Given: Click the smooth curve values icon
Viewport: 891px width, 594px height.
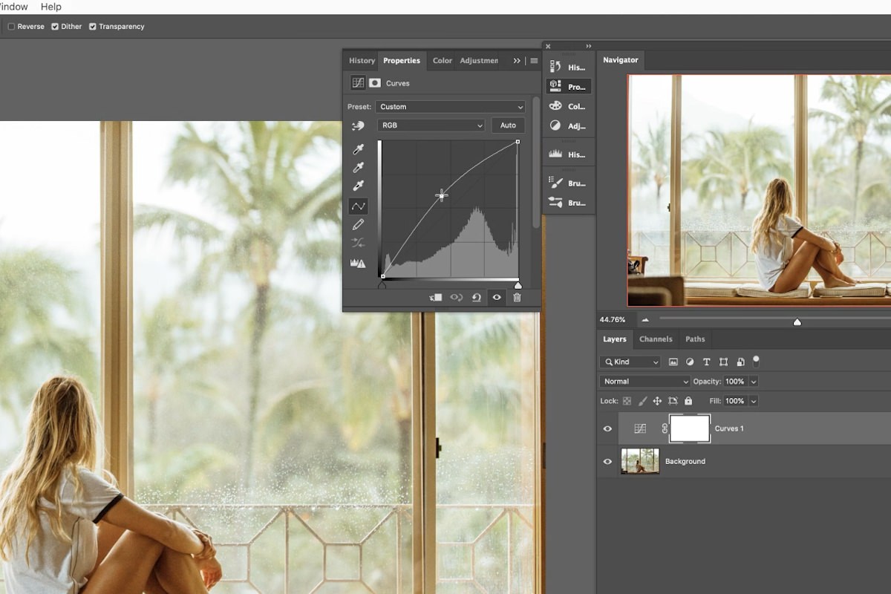Looking at the screenshot, I should (x=359, y=243).
